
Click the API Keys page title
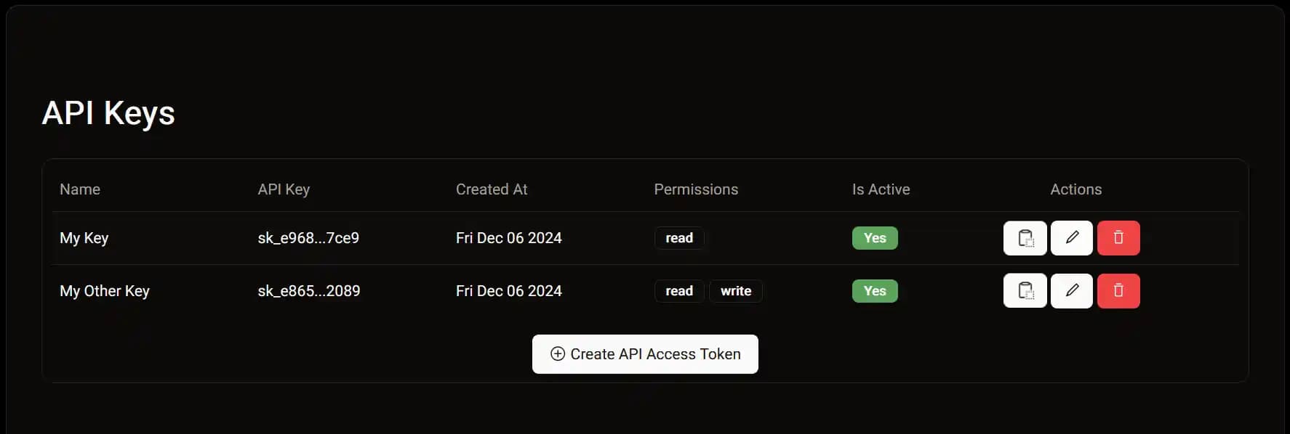pyautogui.click(x=108, y=112)
